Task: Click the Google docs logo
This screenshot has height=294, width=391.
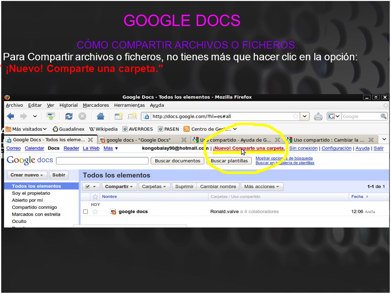Action: [30, 160]
